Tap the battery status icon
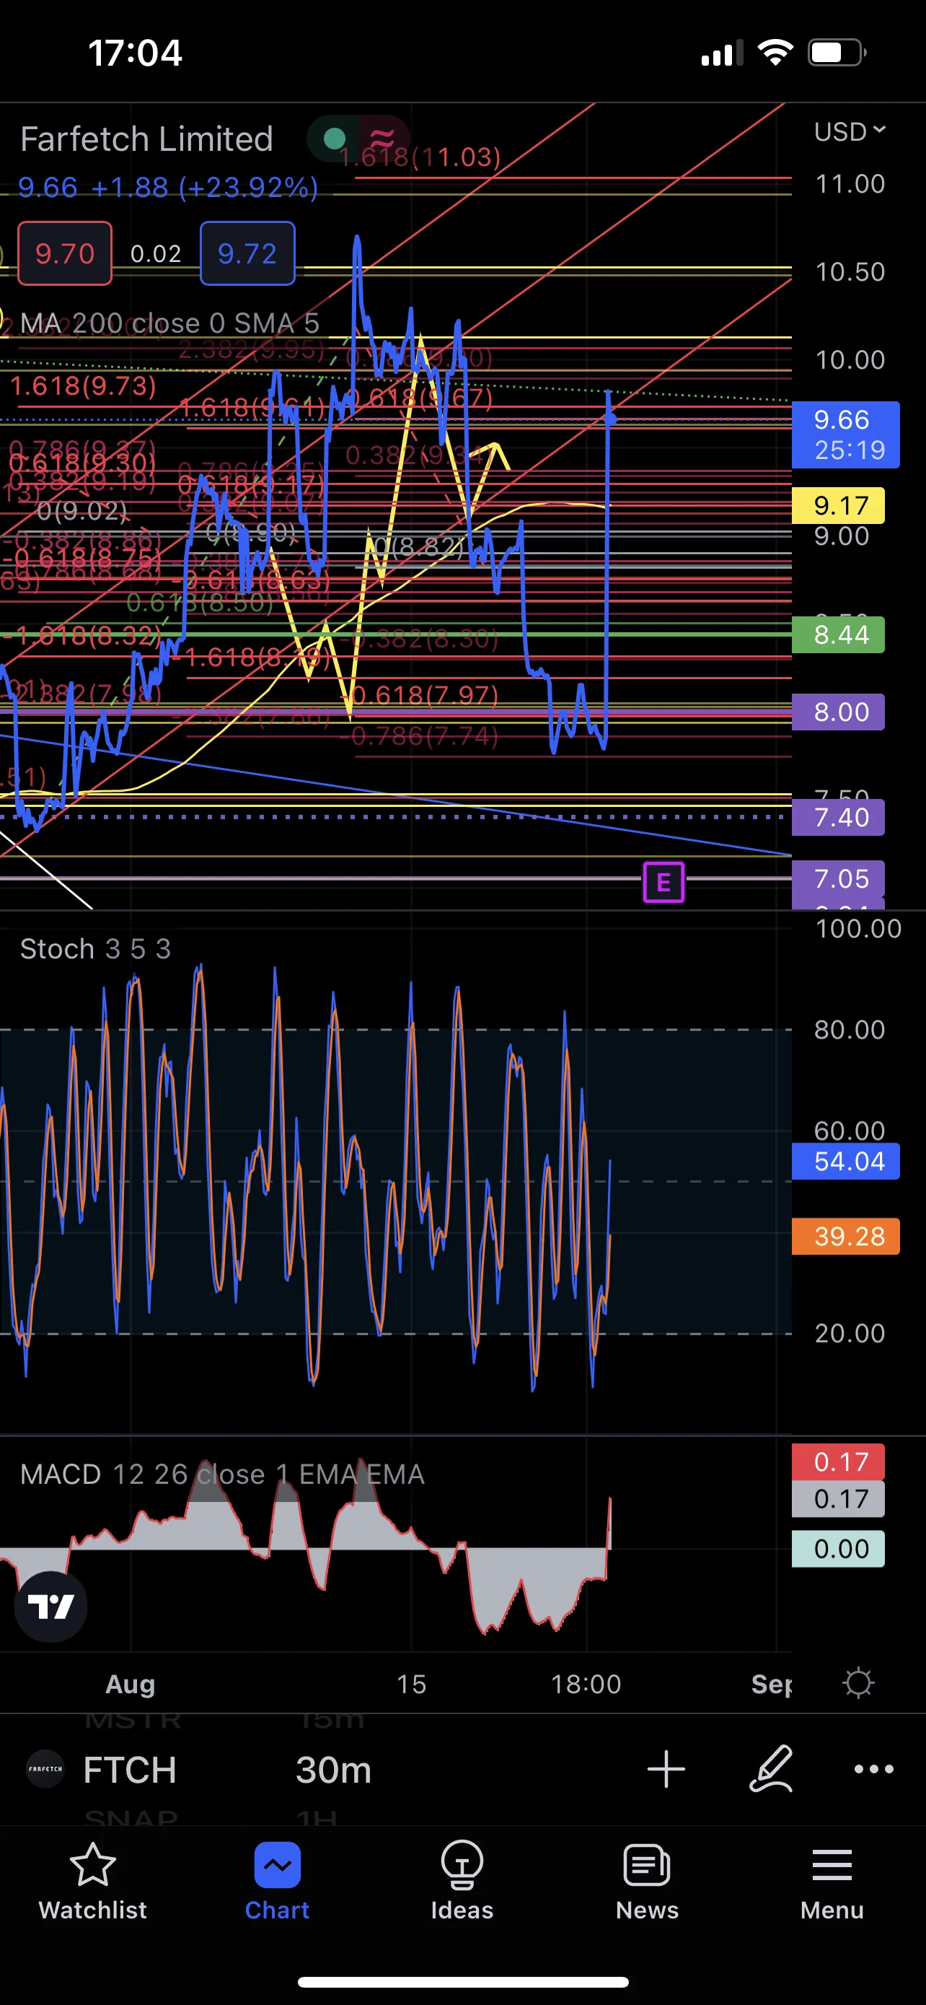 (837, 52)
